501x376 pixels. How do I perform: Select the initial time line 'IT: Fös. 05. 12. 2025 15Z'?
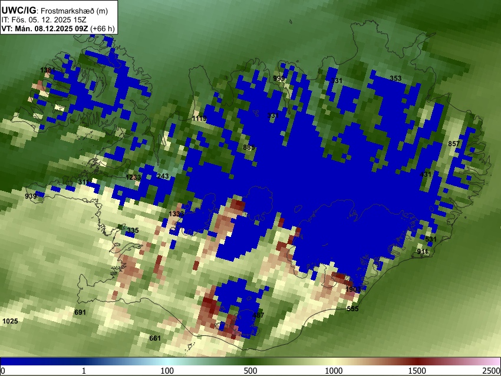(x=44, y=20)
